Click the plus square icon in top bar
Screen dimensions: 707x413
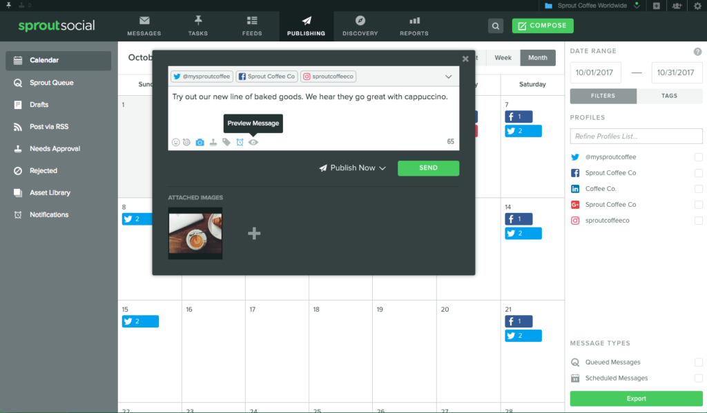click(657, 6)
